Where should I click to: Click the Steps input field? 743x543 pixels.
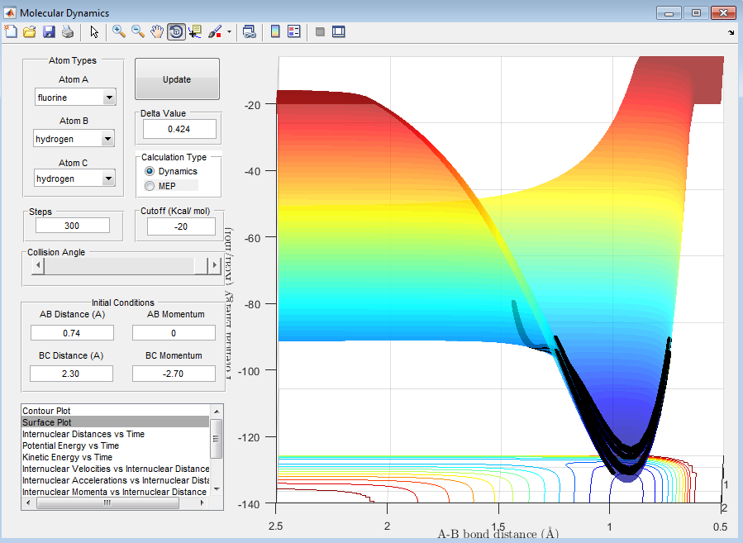73,226
